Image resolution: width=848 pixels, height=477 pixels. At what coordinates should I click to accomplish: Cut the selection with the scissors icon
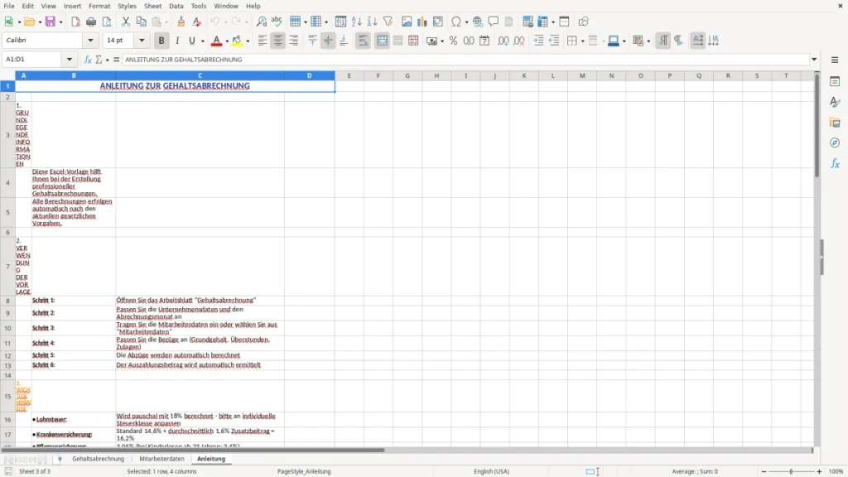point(126,22)
